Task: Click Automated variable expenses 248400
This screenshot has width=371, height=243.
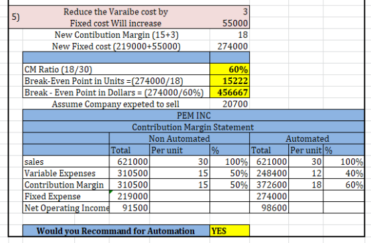Action: point(269,173)
